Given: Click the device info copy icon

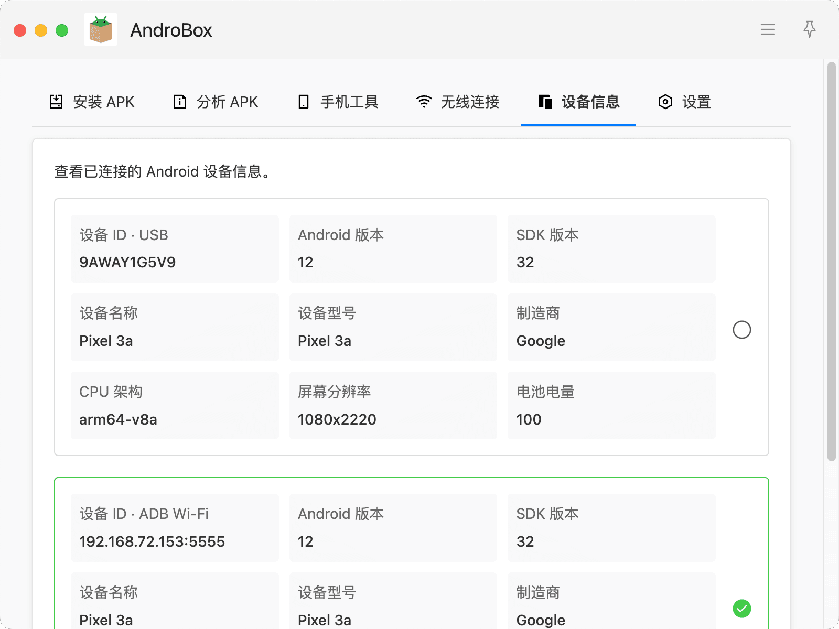Looking at the screenshot, I should (x=545, y=102).
